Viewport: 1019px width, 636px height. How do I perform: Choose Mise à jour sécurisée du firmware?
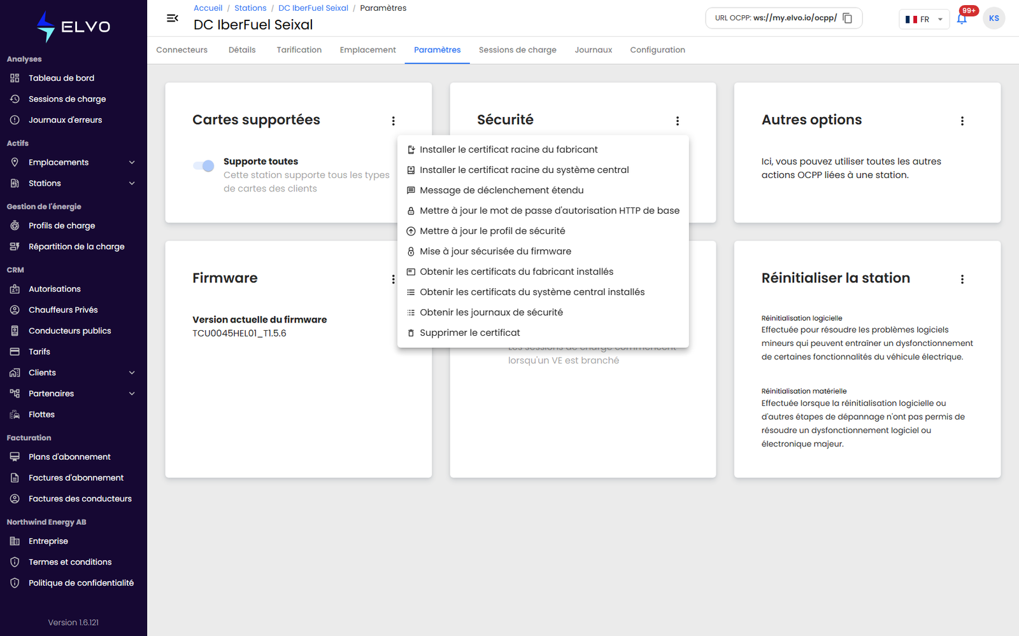point(543,251)
